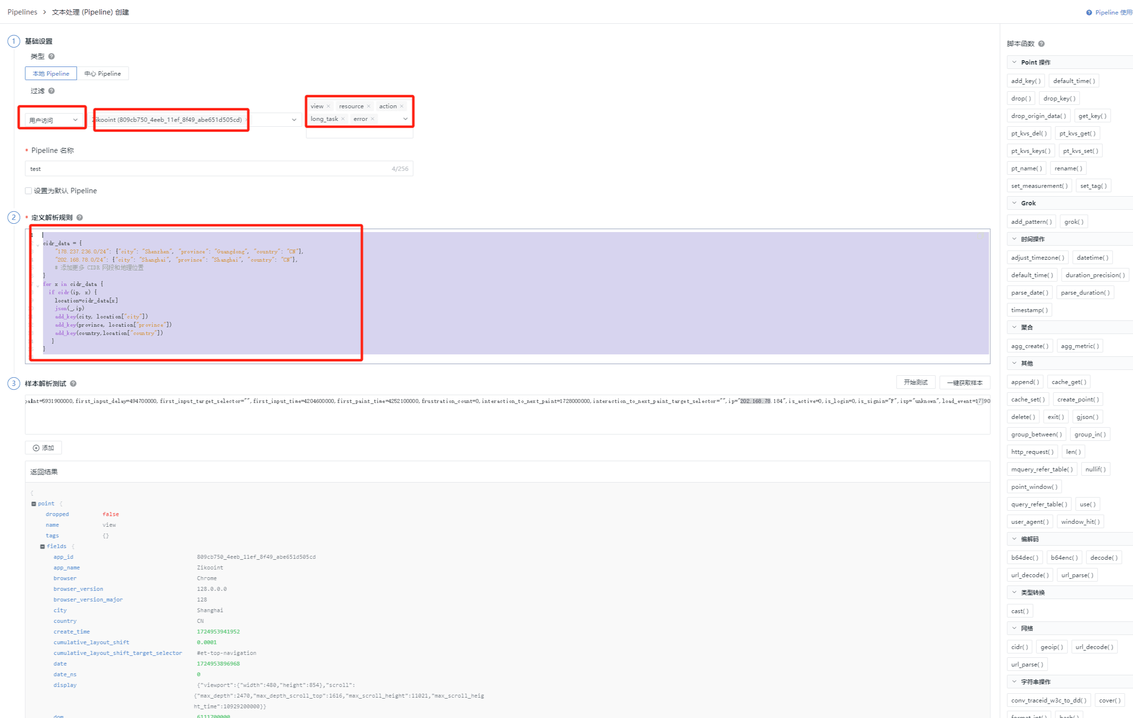Click help icon next to 类型 label
Screen dimensions: 1133x718
click(x=51, y=56)
